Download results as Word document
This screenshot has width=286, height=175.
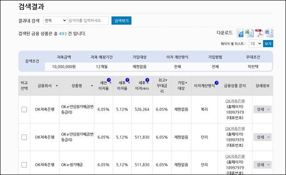pos(269,33)
